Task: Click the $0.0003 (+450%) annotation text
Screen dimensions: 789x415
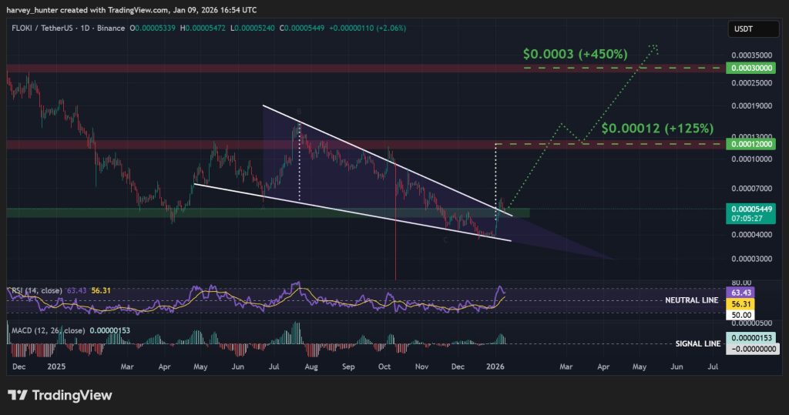Action: point(575,54)
